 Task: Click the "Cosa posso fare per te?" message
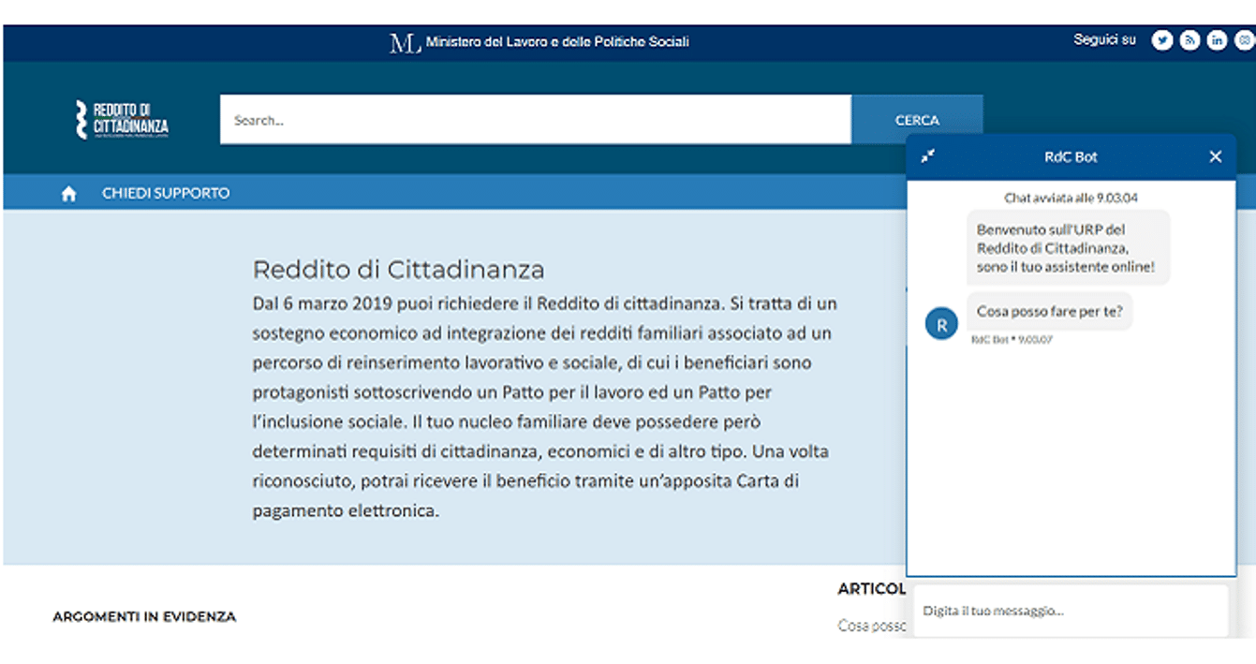pos(1049,312)
